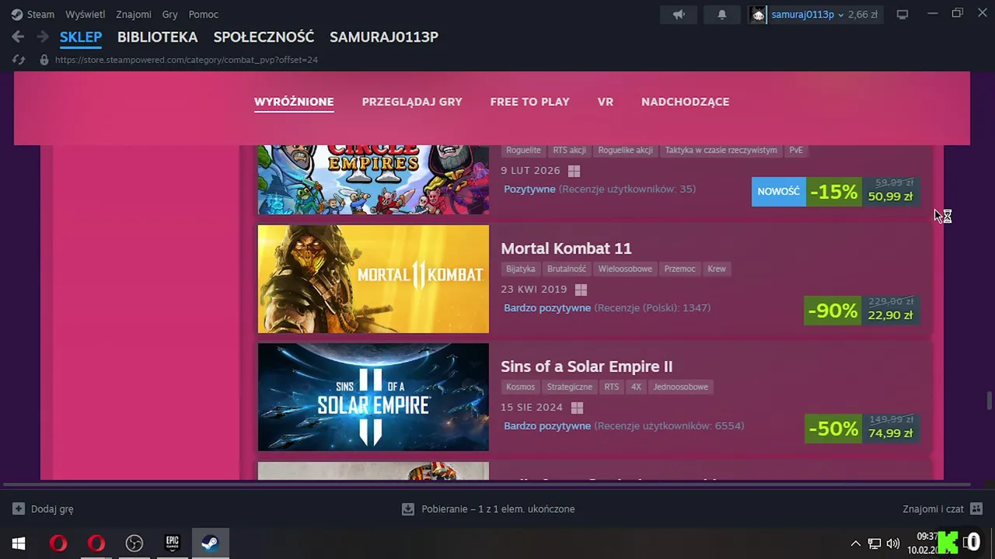Viewport: 995px width, 559px height.
Task: Click the Windows icon beside 9 LUT 2026
Action: pos(574,171)
